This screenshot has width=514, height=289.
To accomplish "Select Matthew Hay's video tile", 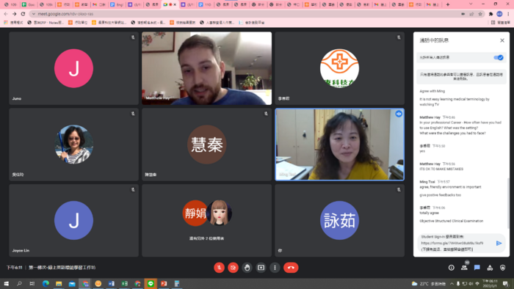I will coord(206,68).
